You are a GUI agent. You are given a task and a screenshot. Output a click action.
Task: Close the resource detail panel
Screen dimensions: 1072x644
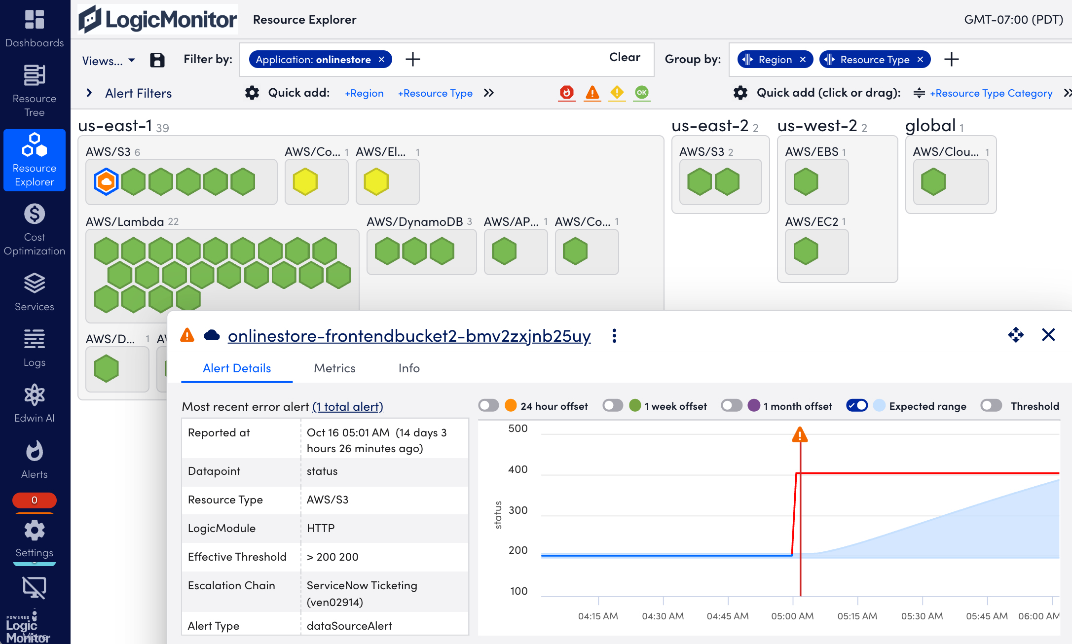pyautogui.click(x=1048, y=335)
